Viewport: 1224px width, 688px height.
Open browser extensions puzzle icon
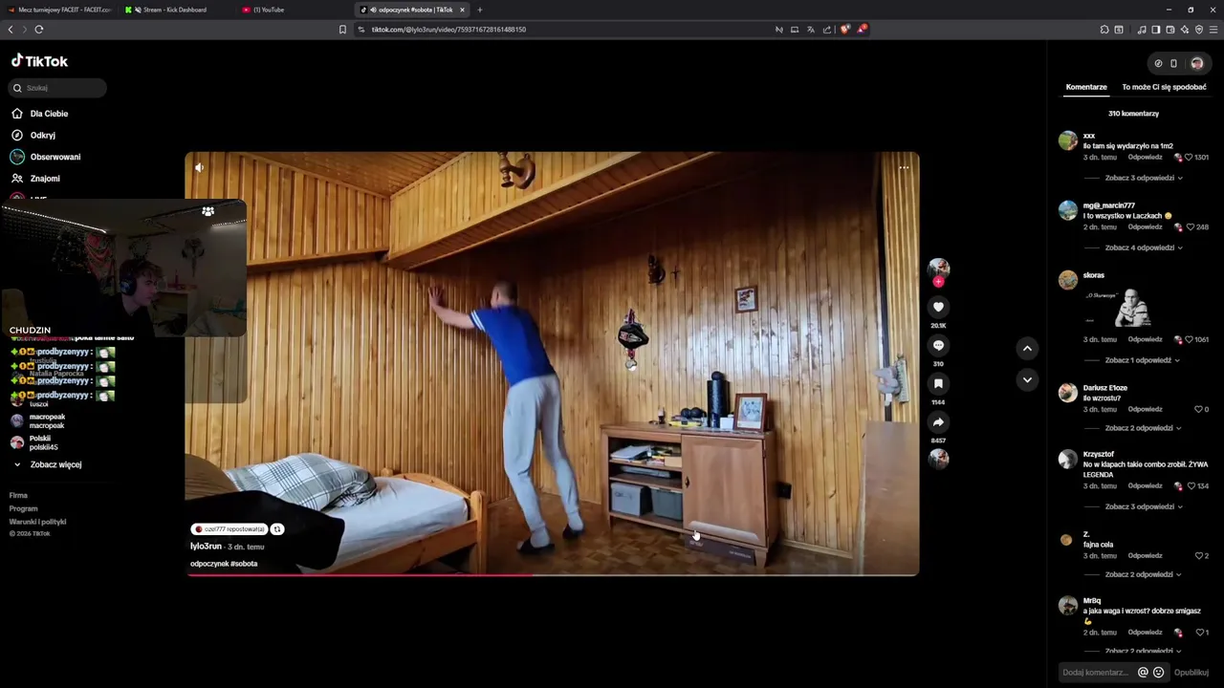click(1104, 30)
